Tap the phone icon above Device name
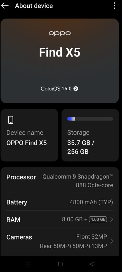The image size is (122, 272). click(11, 120)
